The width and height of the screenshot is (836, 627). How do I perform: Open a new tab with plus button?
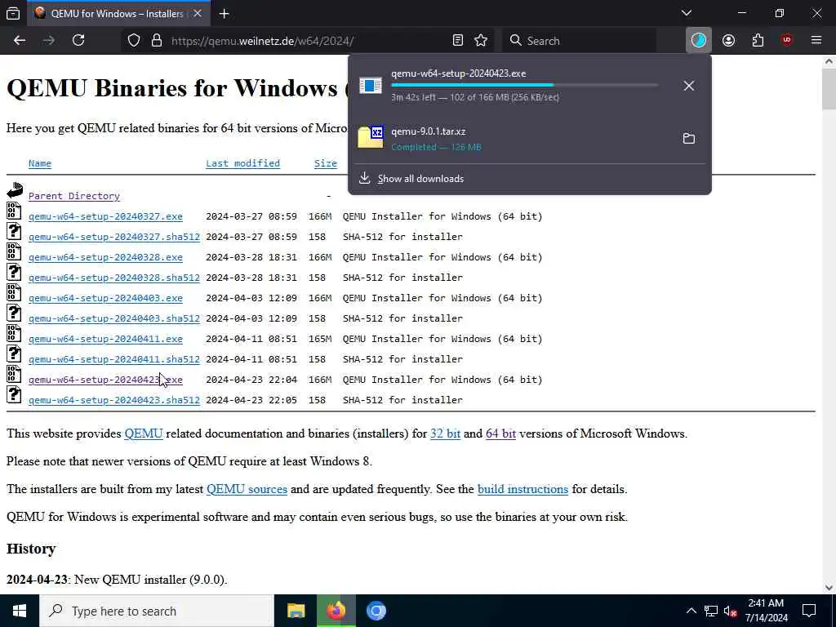click(x=224, y=13)
